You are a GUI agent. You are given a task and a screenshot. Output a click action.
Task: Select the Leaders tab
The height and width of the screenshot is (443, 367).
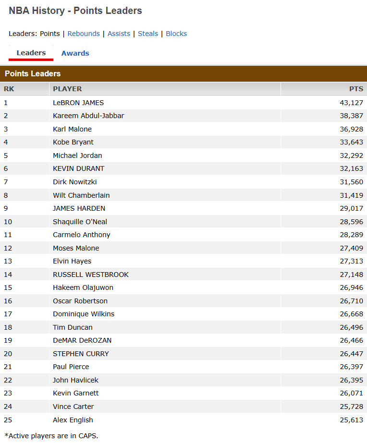pos(31,53)
